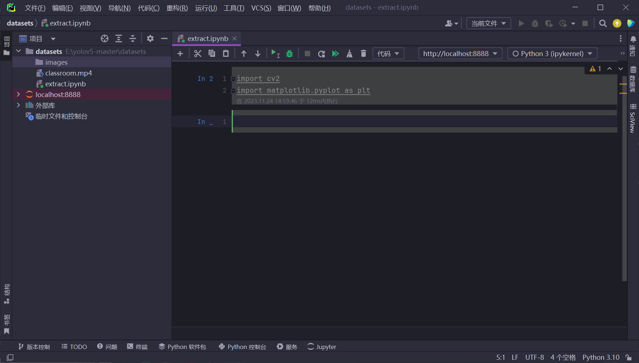The height and width of the screenshot is (363, 639).
Task: Click the empty second code cell
Action: point(424,121)
